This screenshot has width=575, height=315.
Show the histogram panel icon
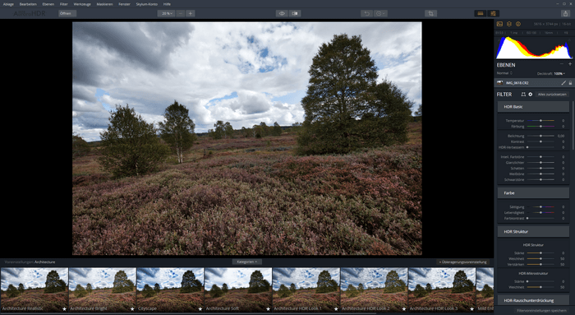pyautogui.click(x=499, y=24)
